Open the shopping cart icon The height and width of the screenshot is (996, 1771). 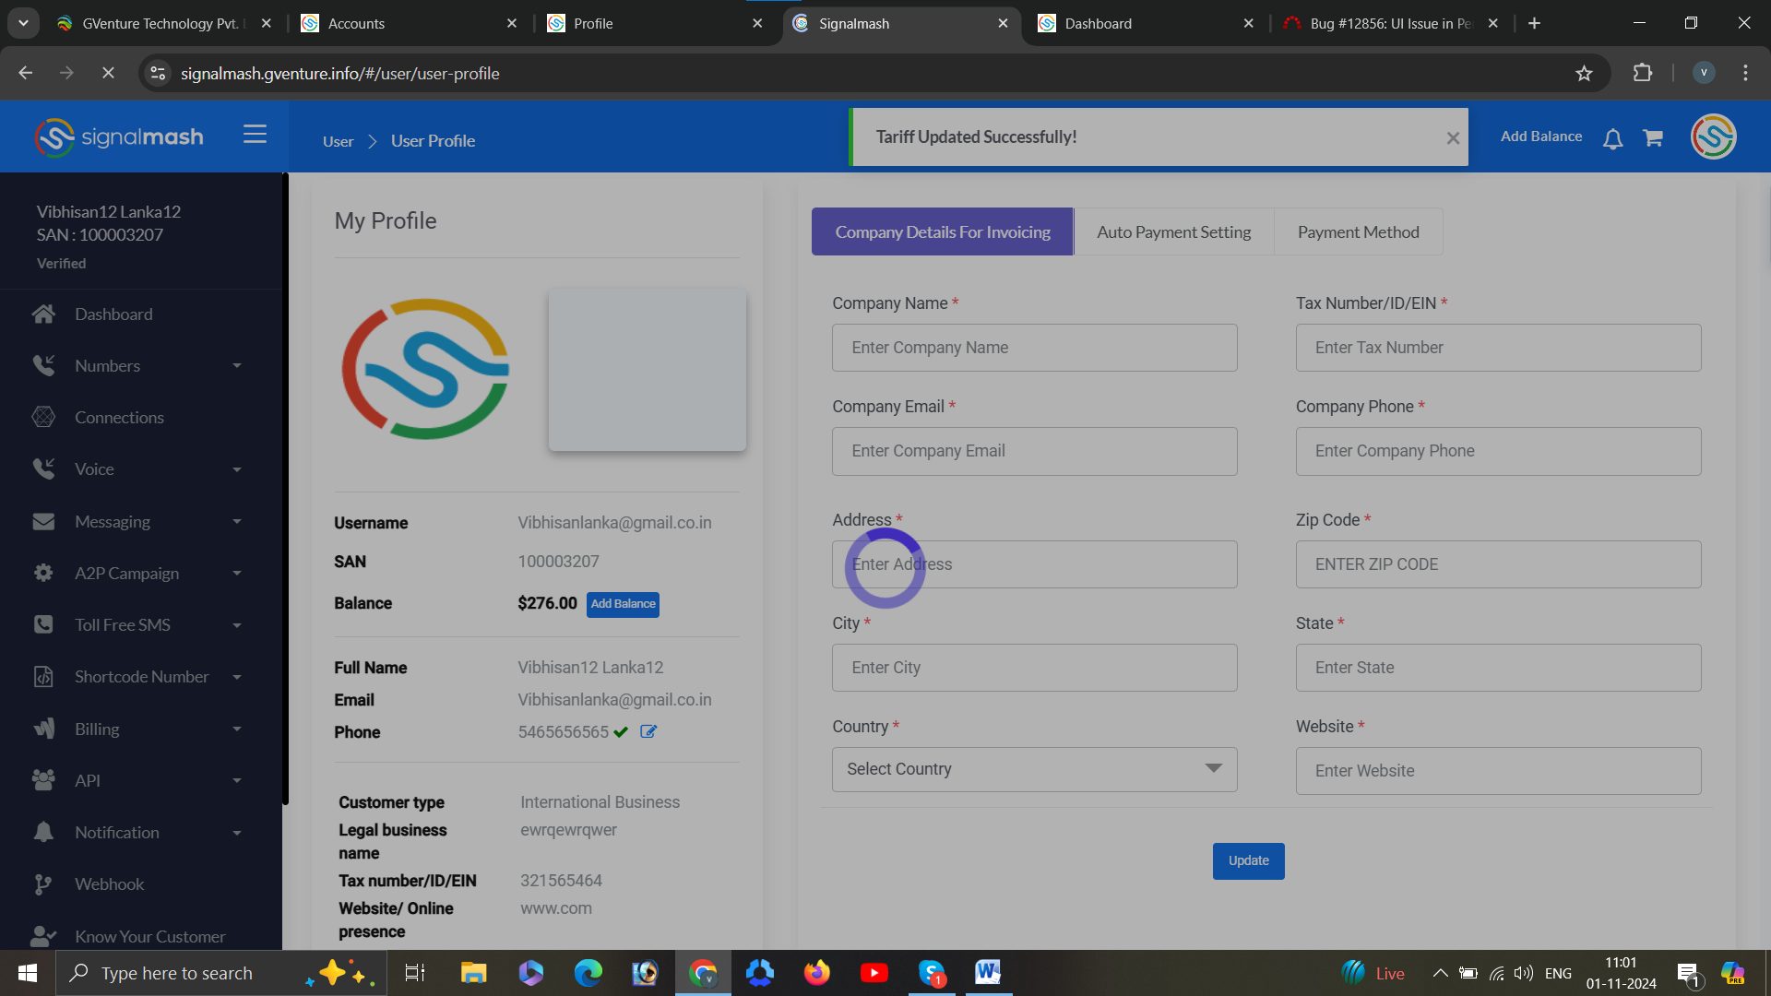[x=1653, y=138]
